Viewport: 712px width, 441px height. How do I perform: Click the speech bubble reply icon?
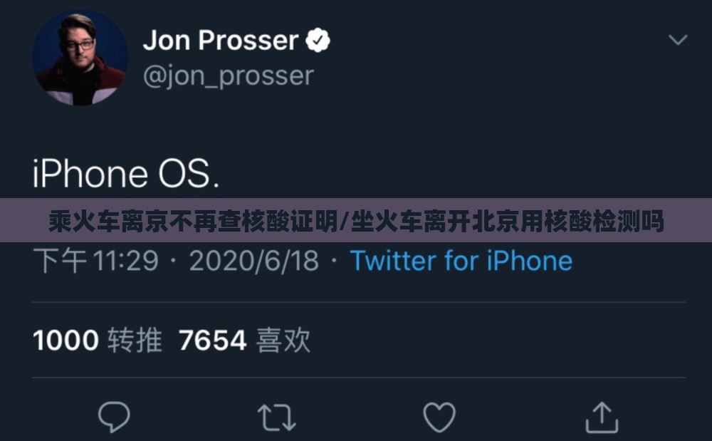[114, 417]
